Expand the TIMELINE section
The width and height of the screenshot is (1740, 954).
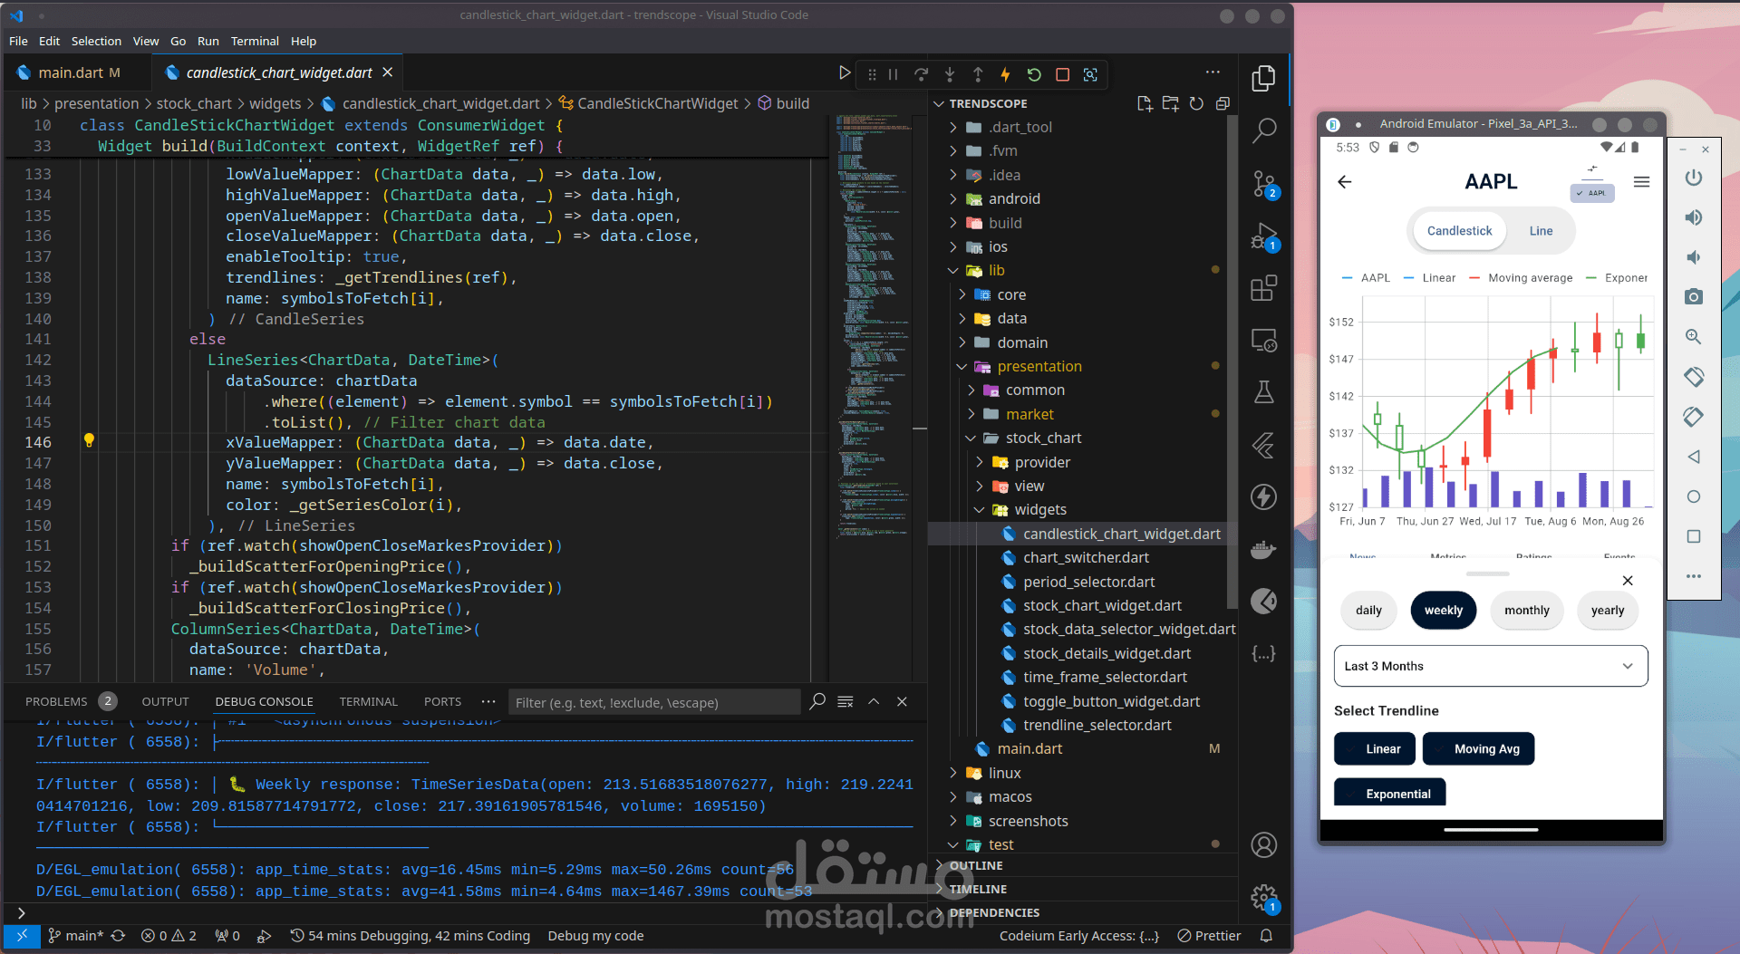[978, 890]
